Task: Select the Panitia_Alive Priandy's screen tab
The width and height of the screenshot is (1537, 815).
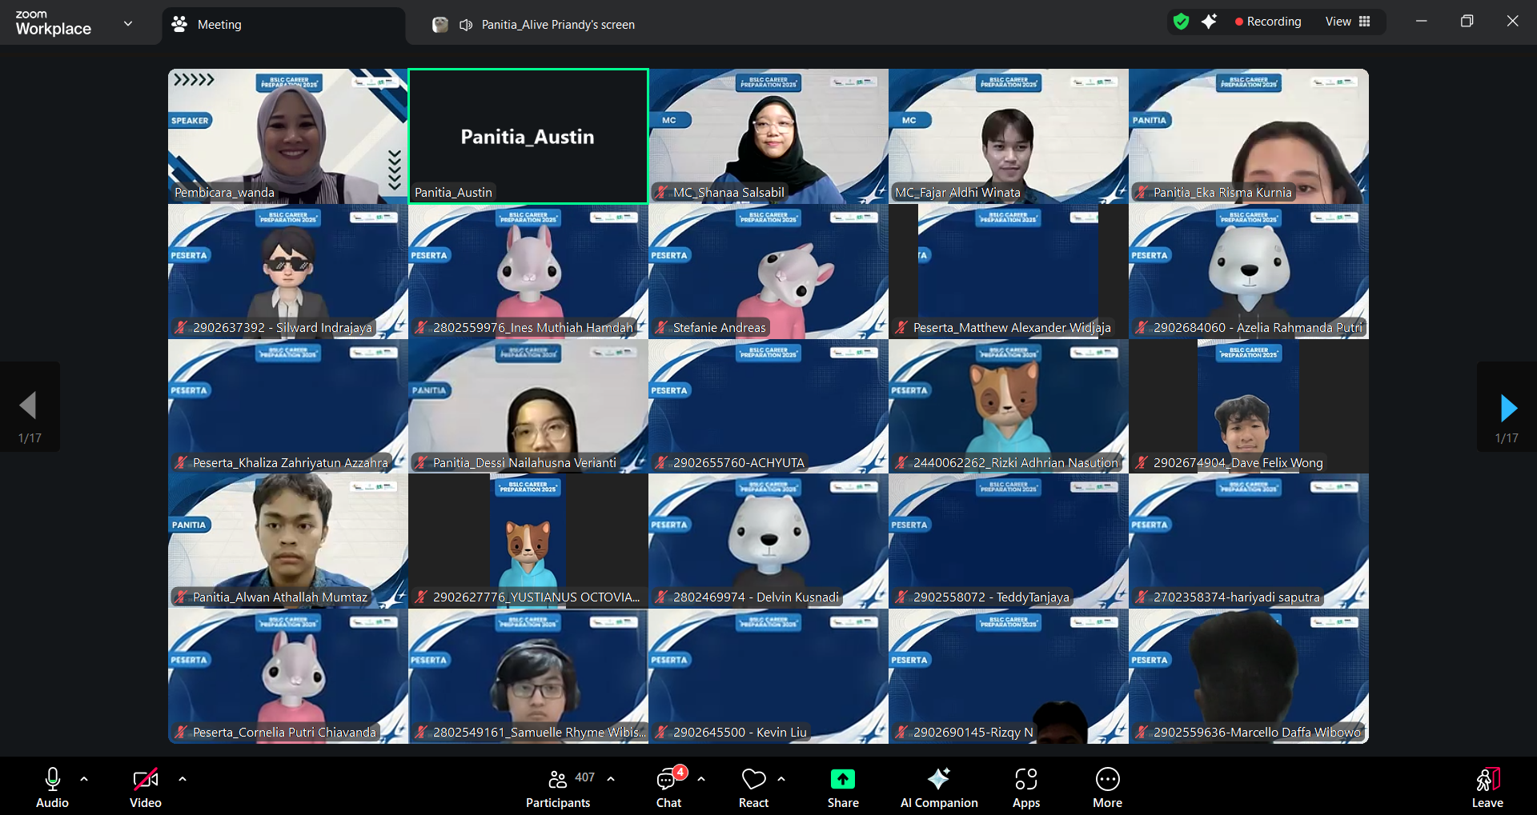Action: tap(557, 25)
